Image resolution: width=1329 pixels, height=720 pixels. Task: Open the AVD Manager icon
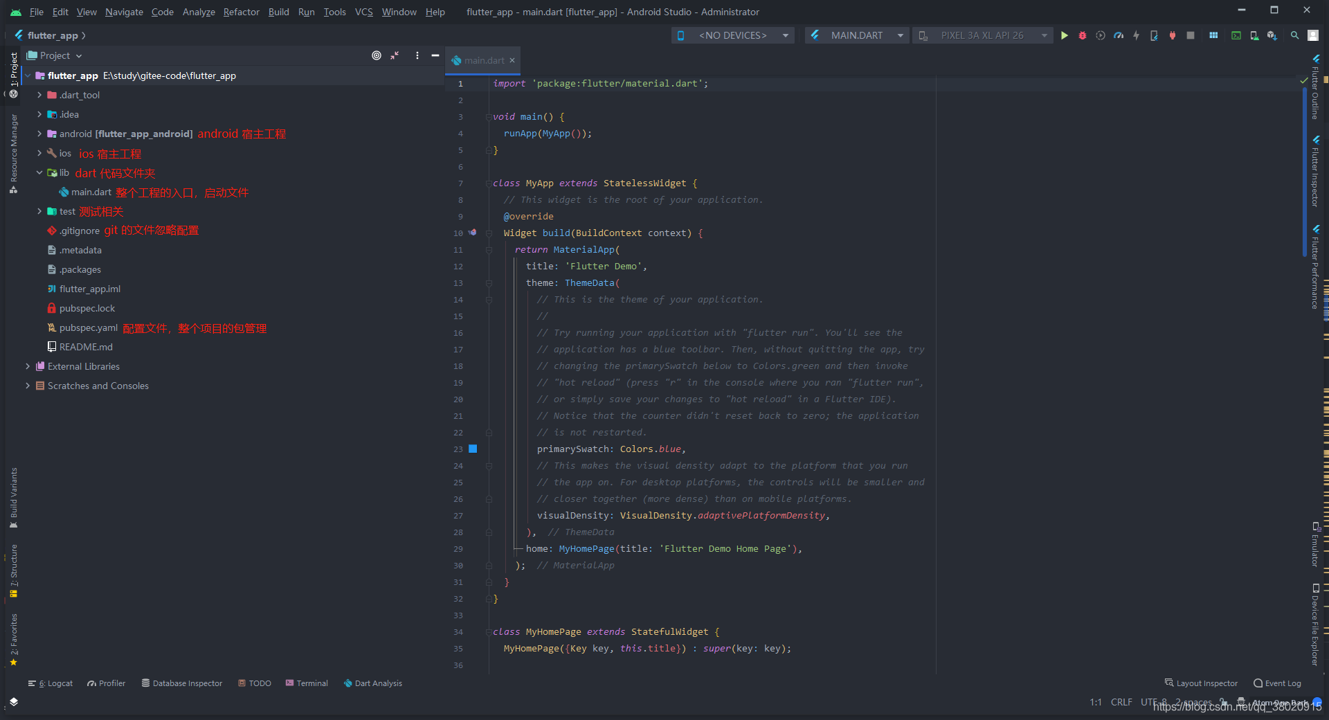click(1254, 35)
